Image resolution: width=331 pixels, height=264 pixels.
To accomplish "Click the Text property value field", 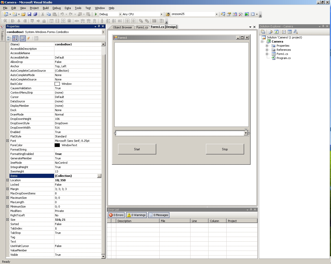I will point(78,242).
